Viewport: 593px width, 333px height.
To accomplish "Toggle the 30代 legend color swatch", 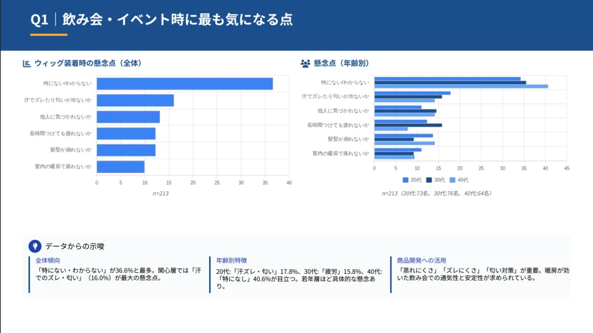I will pyautogui.click(x=429, y=180).
